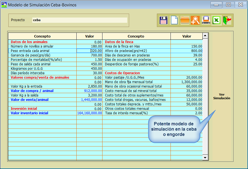Image resolution: width=248 pixels, height=169 pixels.
Task: Click the Proyecto name field containing ceba
Action: click(79, 20)
